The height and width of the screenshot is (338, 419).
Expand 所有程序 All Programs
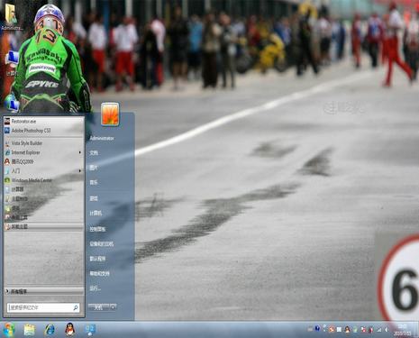click(x=44, y=291)
